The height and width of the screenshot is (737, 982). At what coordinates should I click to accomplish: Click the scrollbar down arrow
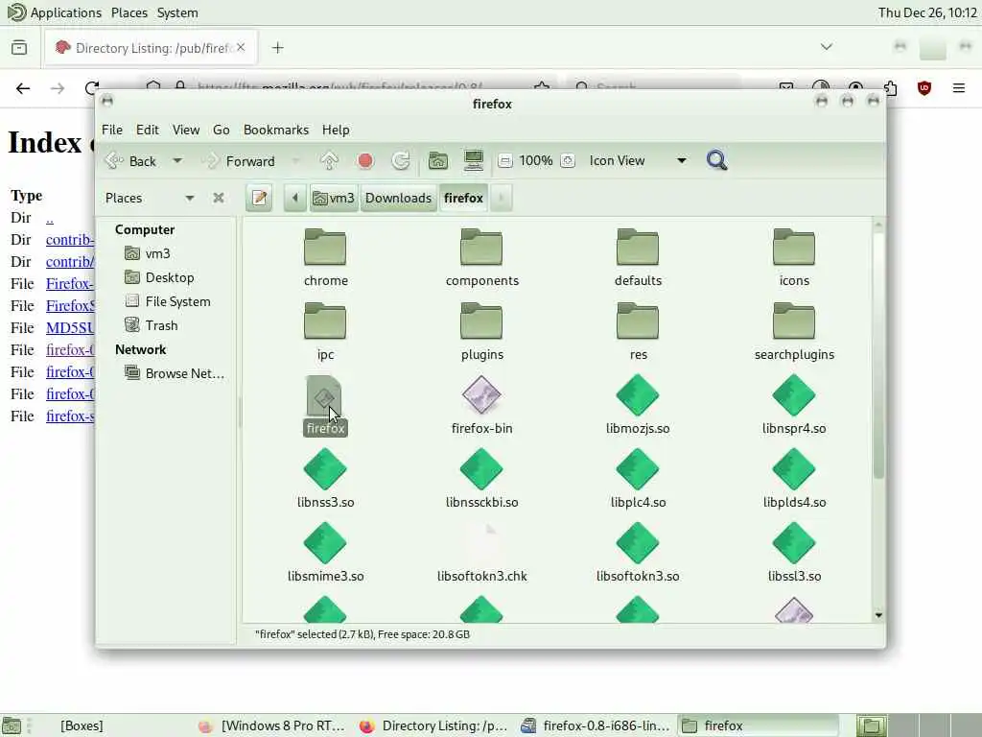[x=878, y=615]
